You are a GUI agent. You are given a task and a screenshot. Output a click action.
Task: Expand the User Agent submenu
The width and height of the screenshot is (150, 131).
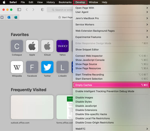[x=111, y=12]
